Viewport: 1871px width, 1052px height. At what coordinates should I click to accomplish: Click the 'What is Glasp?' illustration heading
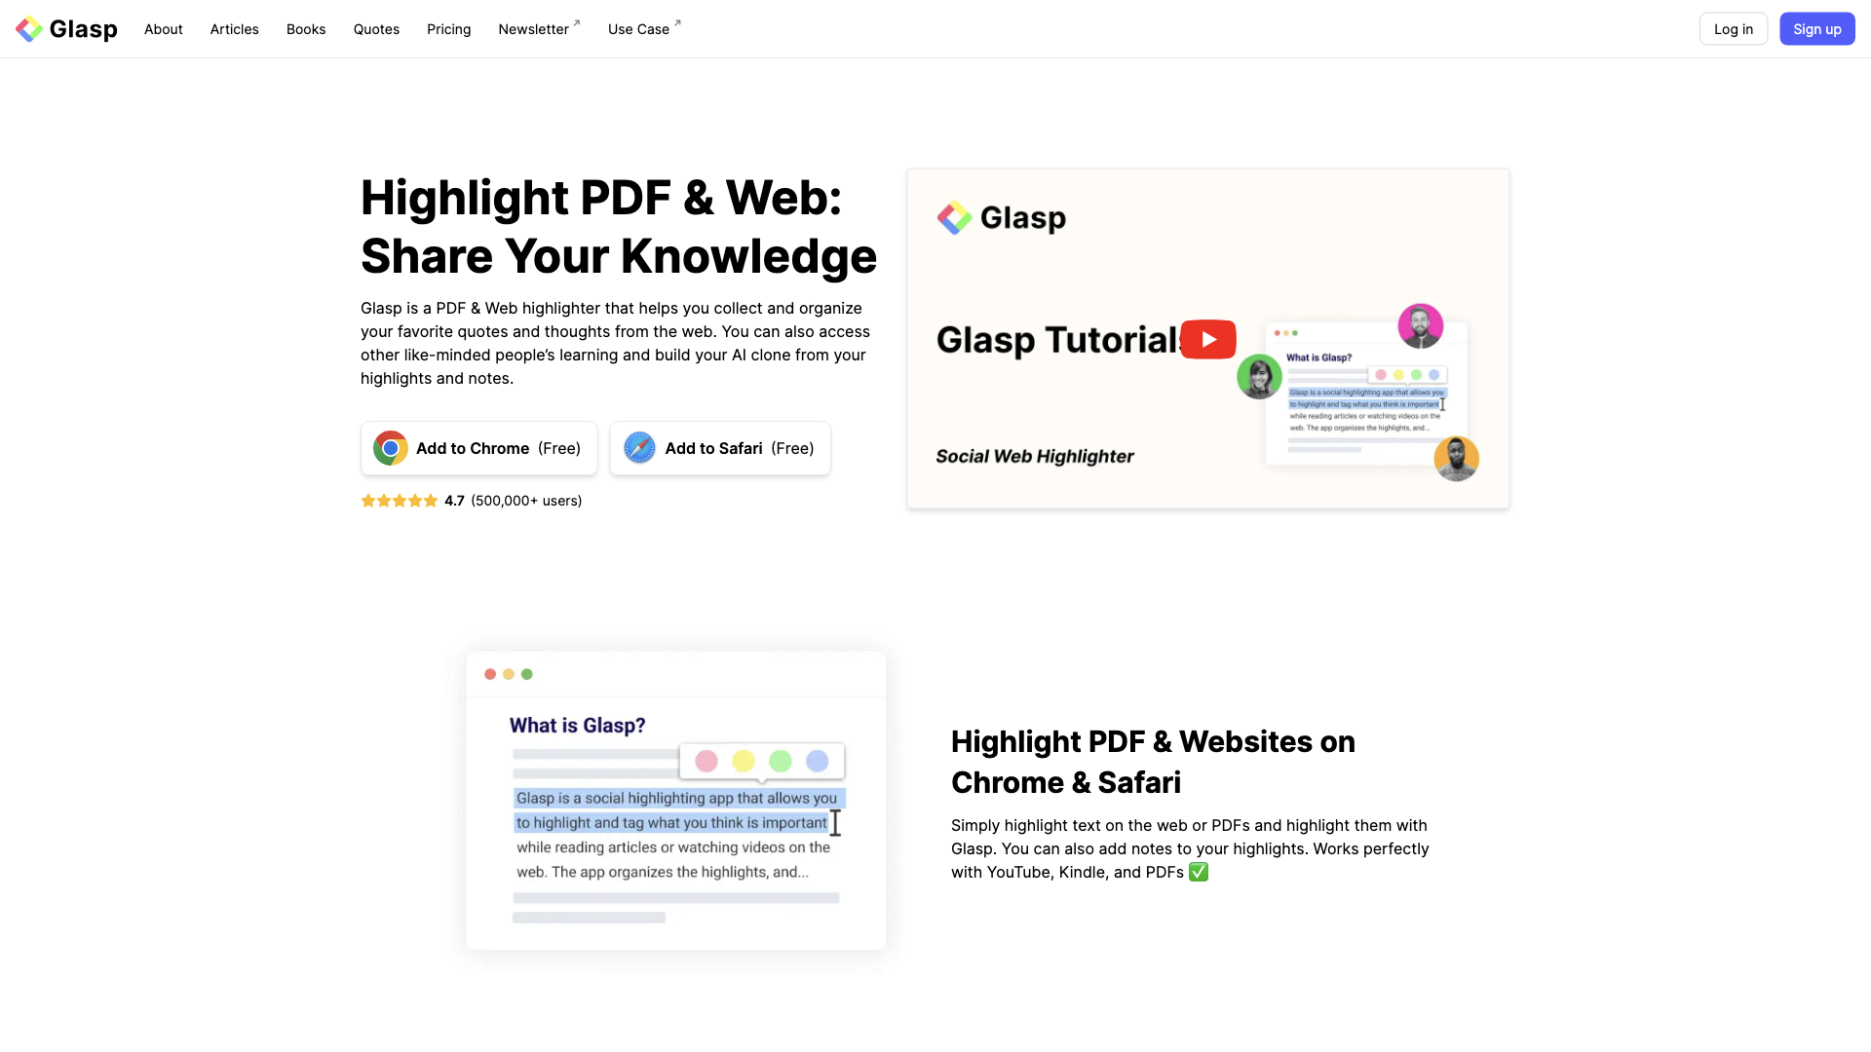pos(578,726)
